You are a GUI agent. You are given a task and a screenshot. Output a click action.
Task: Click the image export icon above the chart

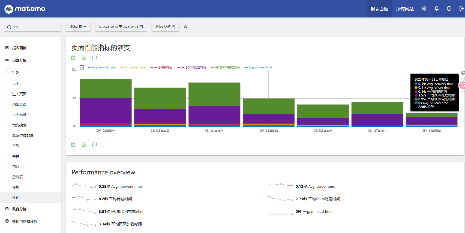pos(84,58)
